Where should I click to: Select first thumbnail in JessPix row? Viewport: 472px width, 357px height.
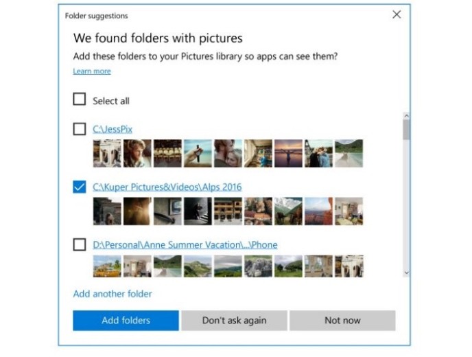[x=106, y=154]
